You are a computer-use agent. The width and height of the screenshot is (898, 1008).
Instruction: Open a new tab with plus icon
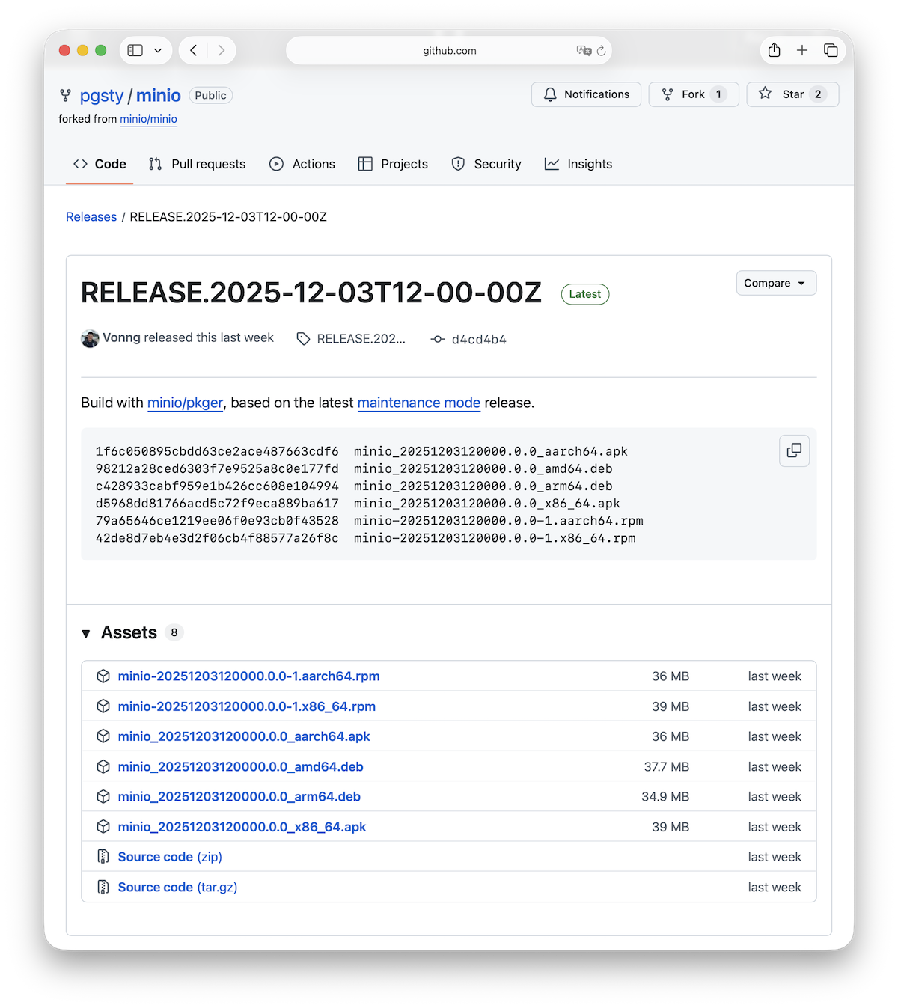point(802,50)
